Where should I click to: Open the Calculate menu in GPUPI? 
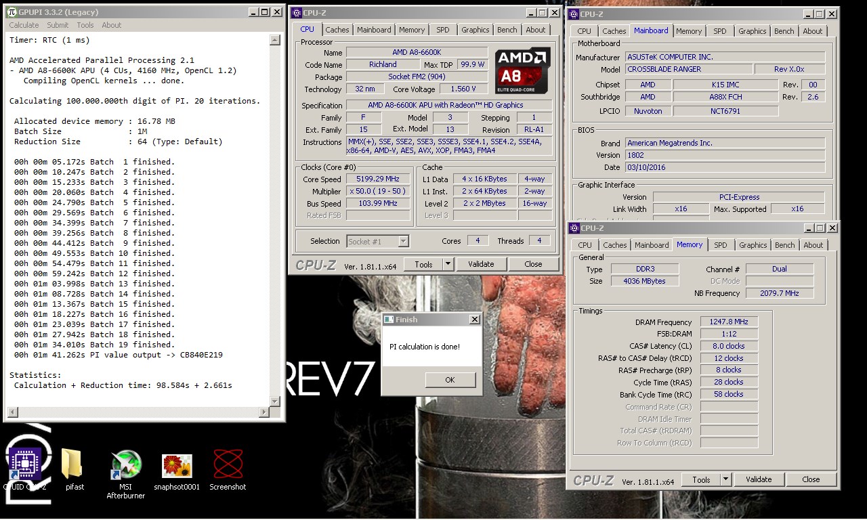click(x=24, y=25)
